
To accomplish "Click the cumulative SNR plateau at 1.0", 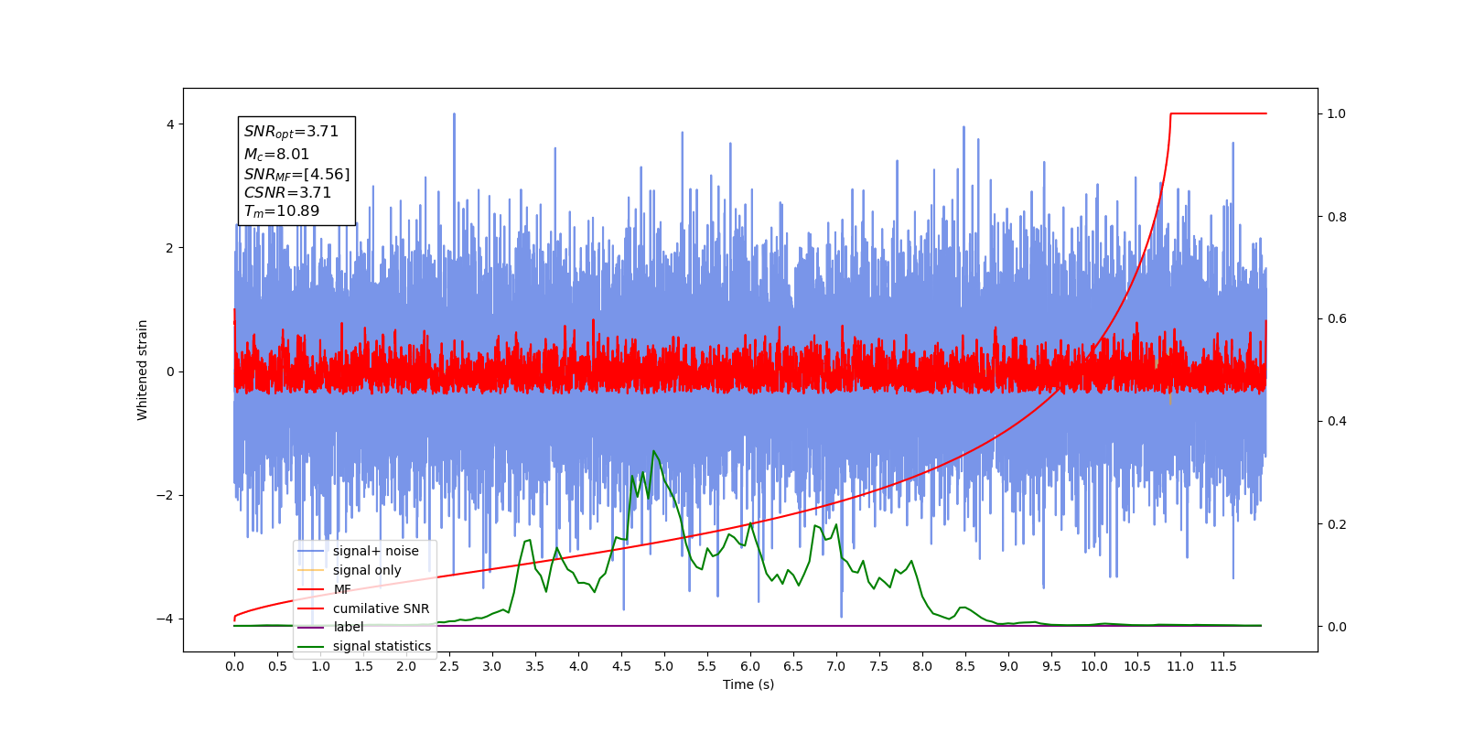I will (1219, 113).
